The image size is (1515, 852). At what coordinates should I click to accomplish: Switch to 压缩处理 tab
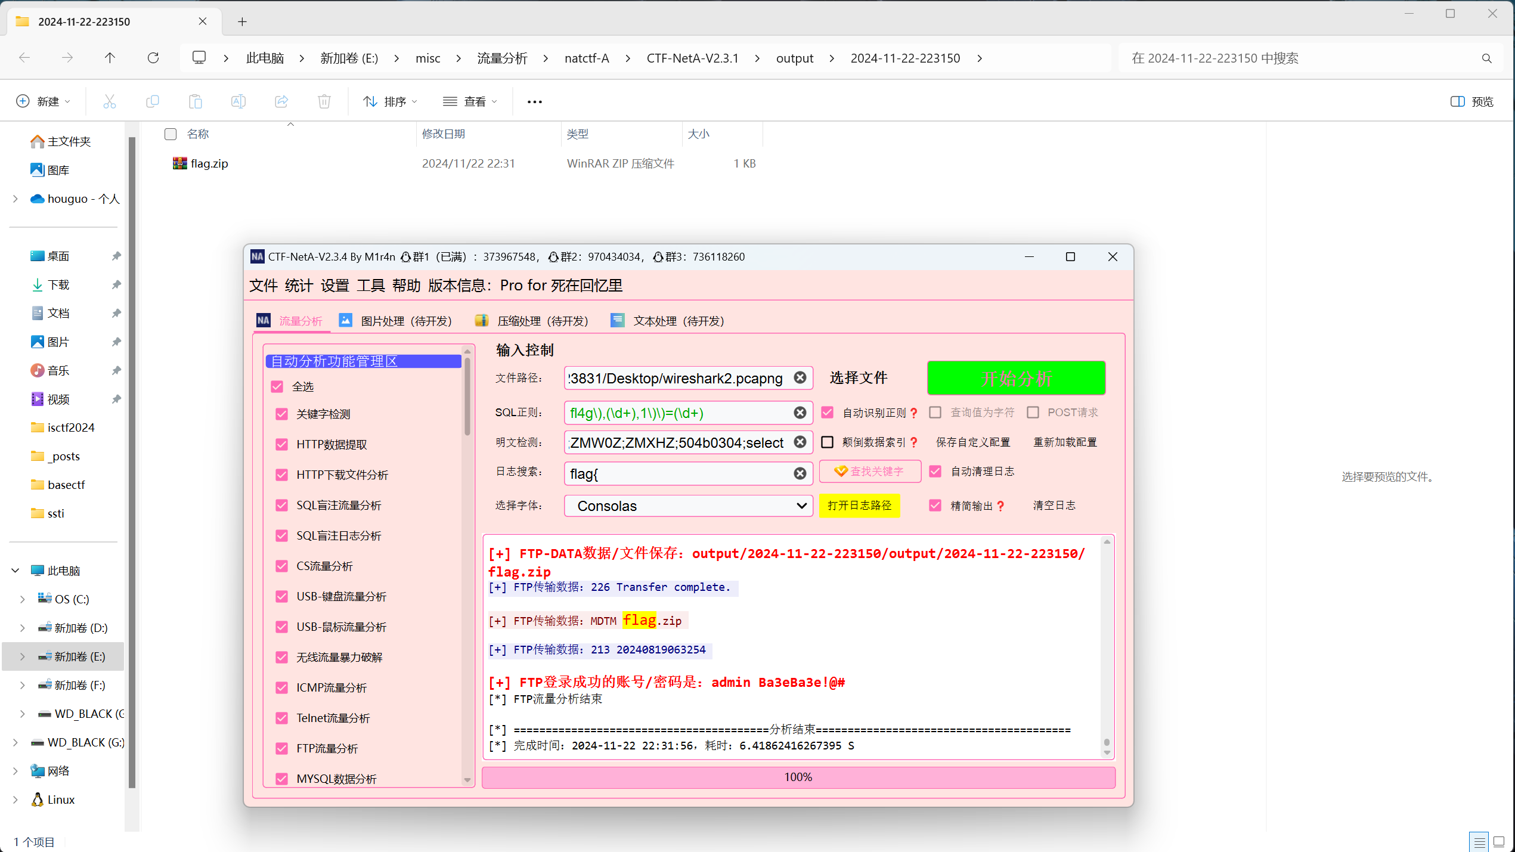pos(532,321)
